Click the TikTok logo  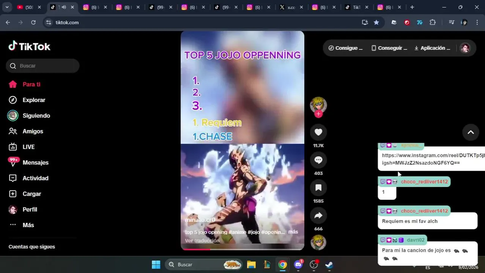[29, 46]
